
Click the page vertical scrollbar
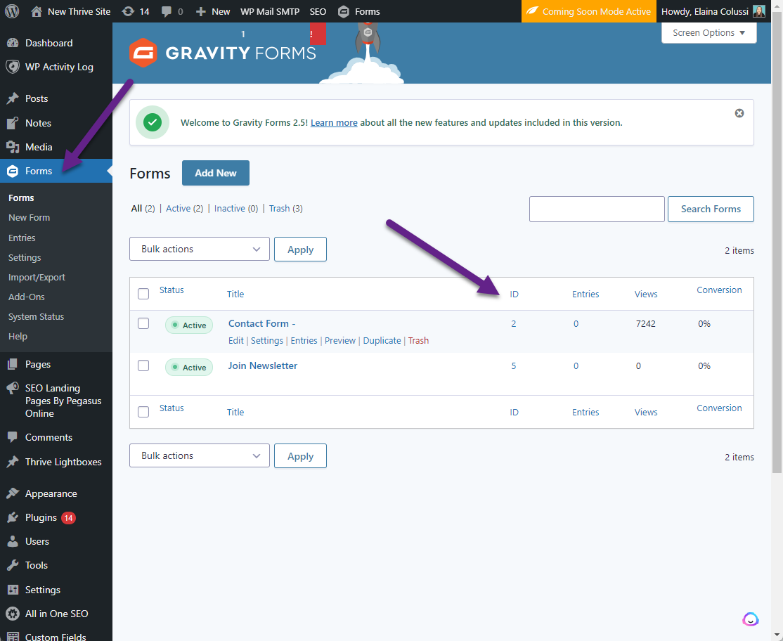point(777,242)
